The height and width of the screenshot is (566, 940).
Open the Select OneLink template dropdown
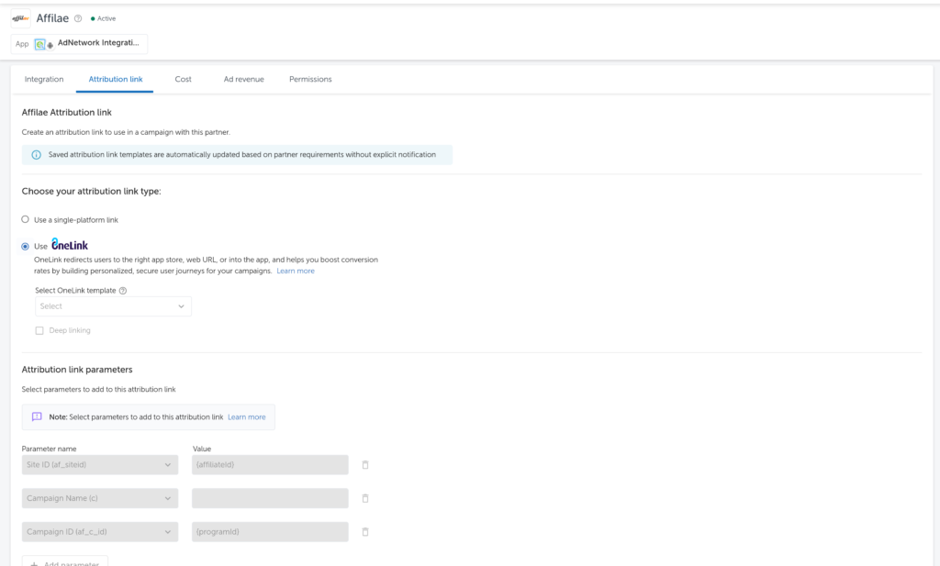pyautogui.click(x=113, y=306)
